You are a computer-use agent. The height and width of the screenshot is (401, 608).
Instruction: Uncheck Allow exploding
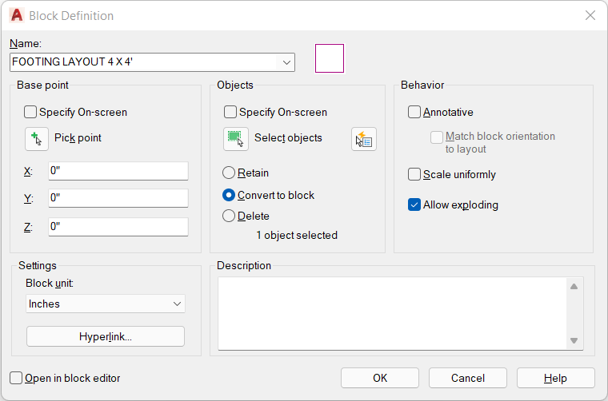click(414, 204)
